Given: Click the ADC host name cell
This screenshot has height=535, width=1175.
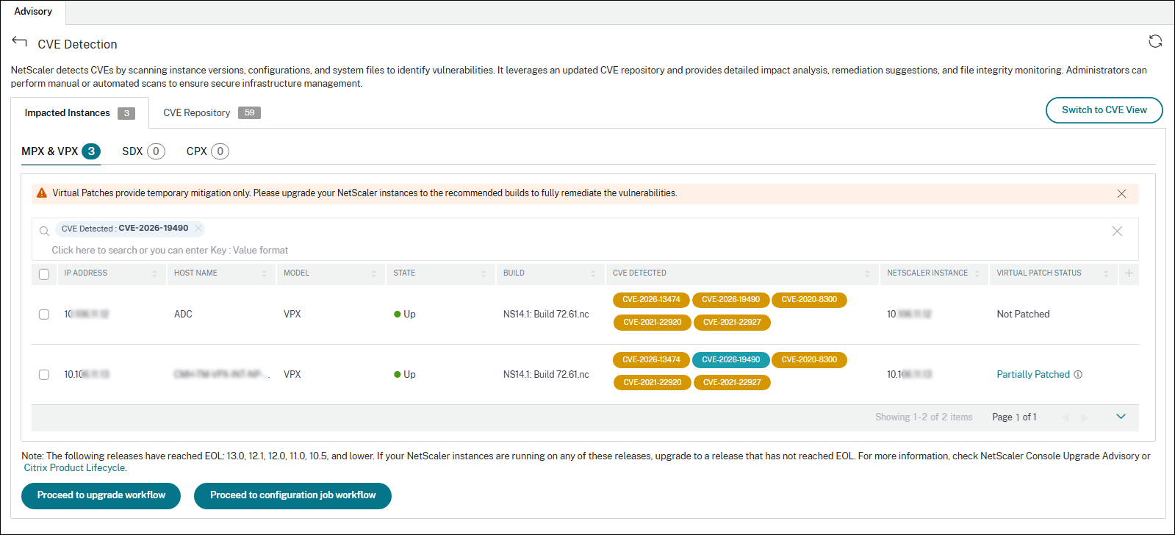Looking at the screenshot, I should click(x=183, y=314).
